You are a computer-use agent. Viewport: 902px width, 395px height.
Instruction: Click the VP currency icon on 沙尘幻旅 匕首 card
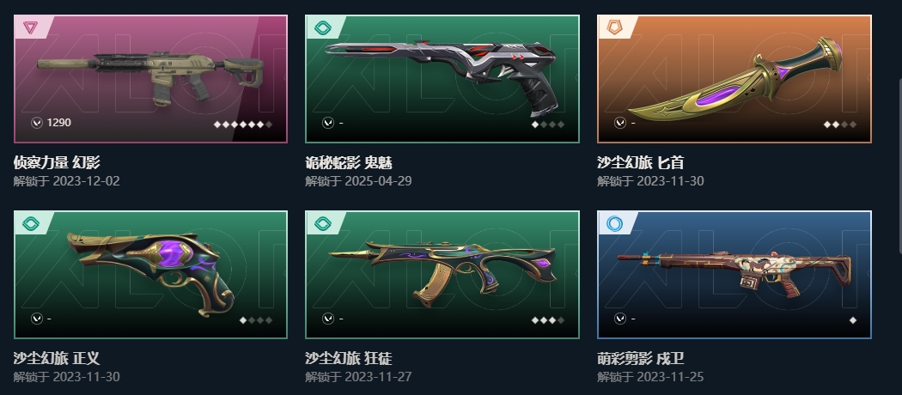tap(619, 123)
